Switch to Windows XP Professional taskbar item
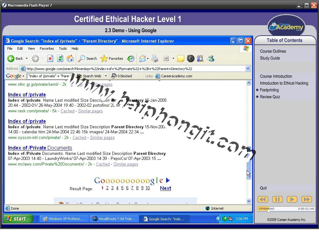The image size is (319, 235). tap(64, 219)
